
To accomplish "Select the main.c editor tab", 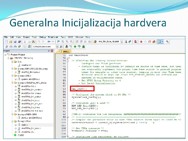I will coord(65,51).
